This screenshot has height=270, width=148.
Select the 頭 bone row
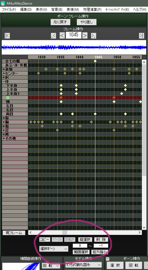(15, 102)
